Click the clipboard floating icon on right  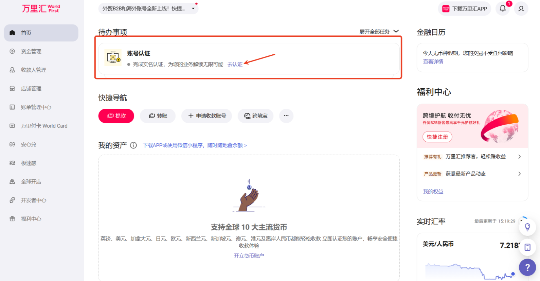coord(527,247)
